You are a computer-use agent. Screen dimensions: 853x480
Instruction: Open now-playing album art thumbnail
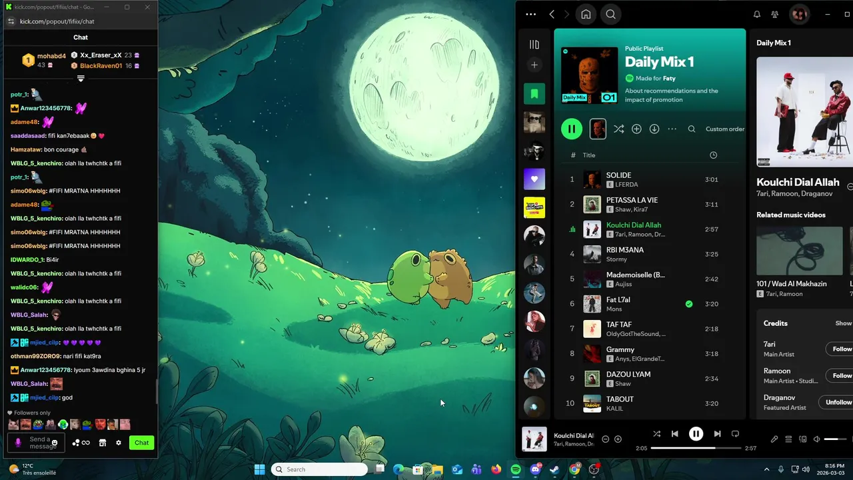(x=534, y=439)
